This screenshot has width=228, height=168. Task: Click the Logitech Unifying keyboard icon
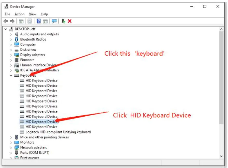pyautogui.click(x=22, y=132)
